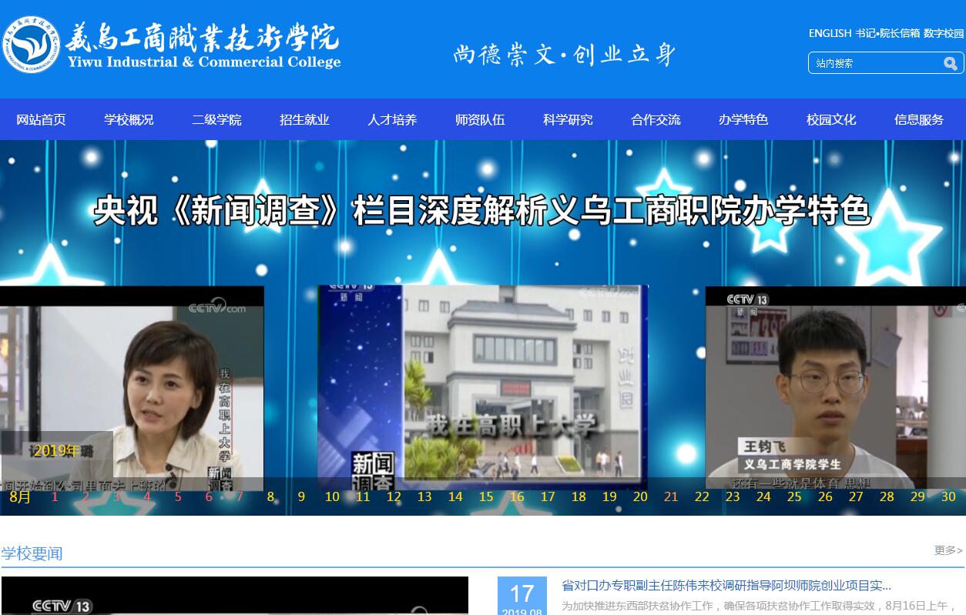The image size is (966, 615).
Task: Open news item 省对口办专职副主任陈伟来校调研
Action: (x=726, y=586)
